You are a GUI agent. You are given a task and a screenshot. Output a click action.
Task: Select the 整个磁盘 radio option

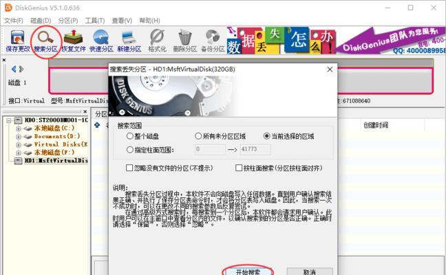(142, 136)
